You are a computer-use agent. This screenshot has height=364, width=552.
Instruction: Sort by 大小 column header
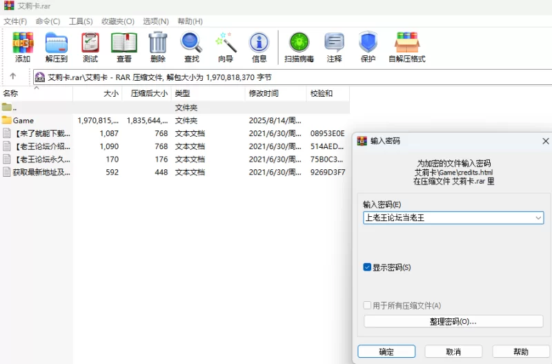point(97,93)
